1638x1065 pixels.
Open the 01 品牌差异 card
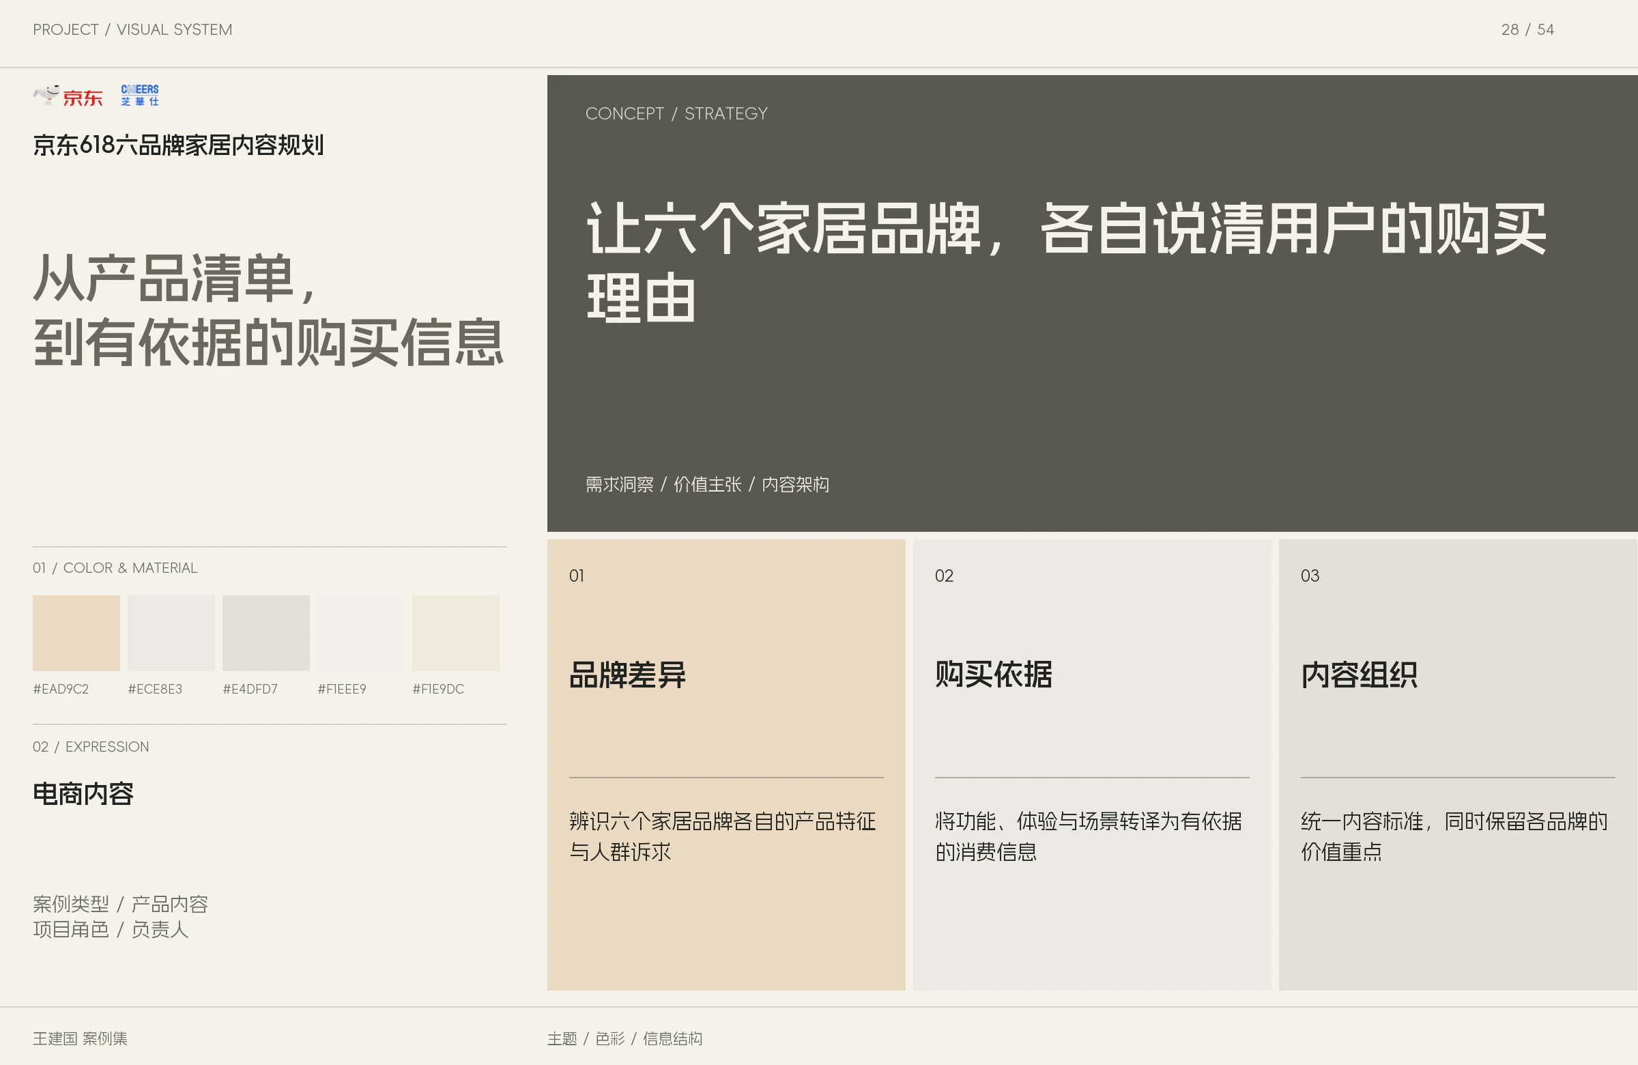[726, 764]
